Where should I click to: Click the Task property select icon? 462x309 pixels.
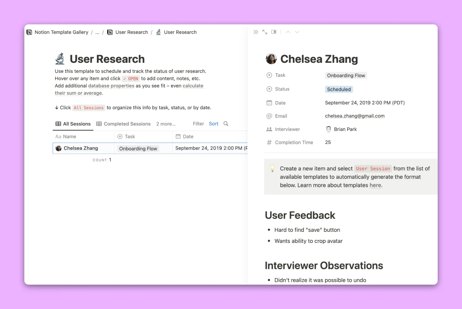(270, 75)
